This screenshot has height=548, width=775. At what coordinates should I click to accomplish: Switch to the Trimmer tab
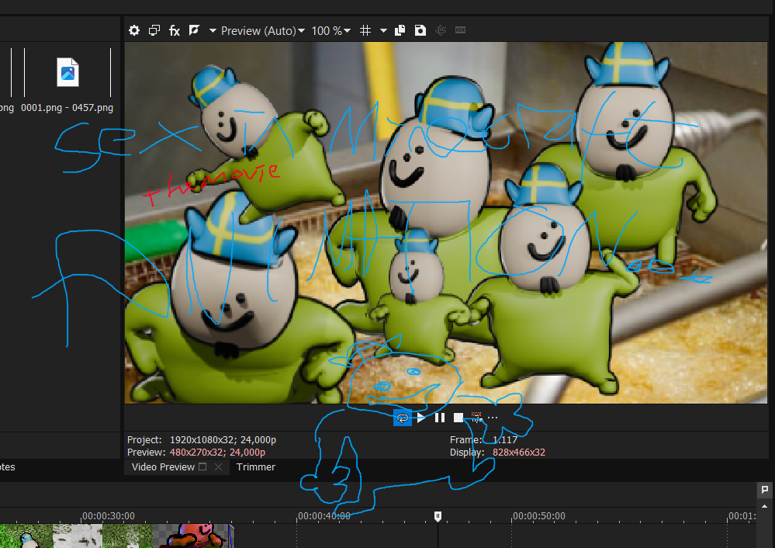click(255, 467)
